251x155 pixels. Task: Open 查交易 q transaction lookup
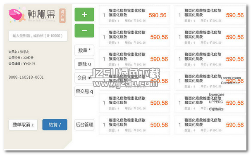coord(84,91)
